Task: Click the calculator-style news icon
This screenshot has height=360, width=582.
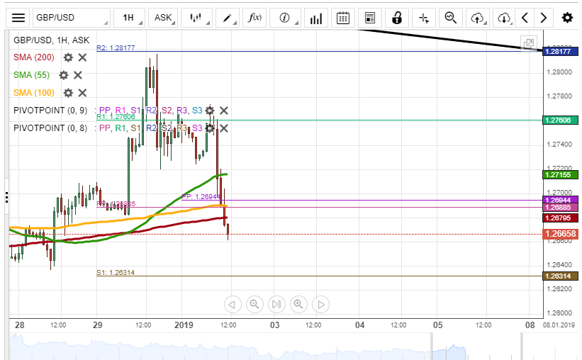Action: click(x=370, y=18)
